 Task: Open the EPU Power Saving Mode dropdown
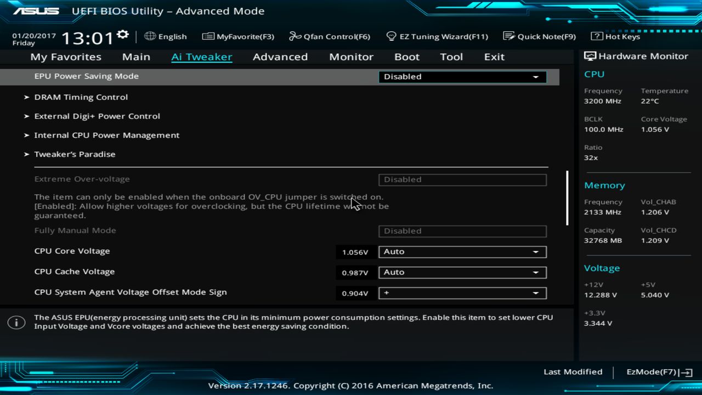pos(462,77)
